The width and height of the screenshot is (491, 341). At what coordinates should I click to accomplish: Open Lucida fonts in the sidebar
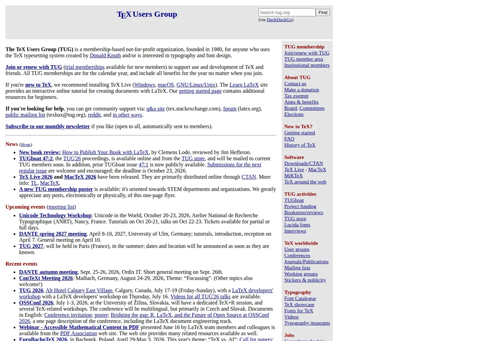(x=297, y=225)
